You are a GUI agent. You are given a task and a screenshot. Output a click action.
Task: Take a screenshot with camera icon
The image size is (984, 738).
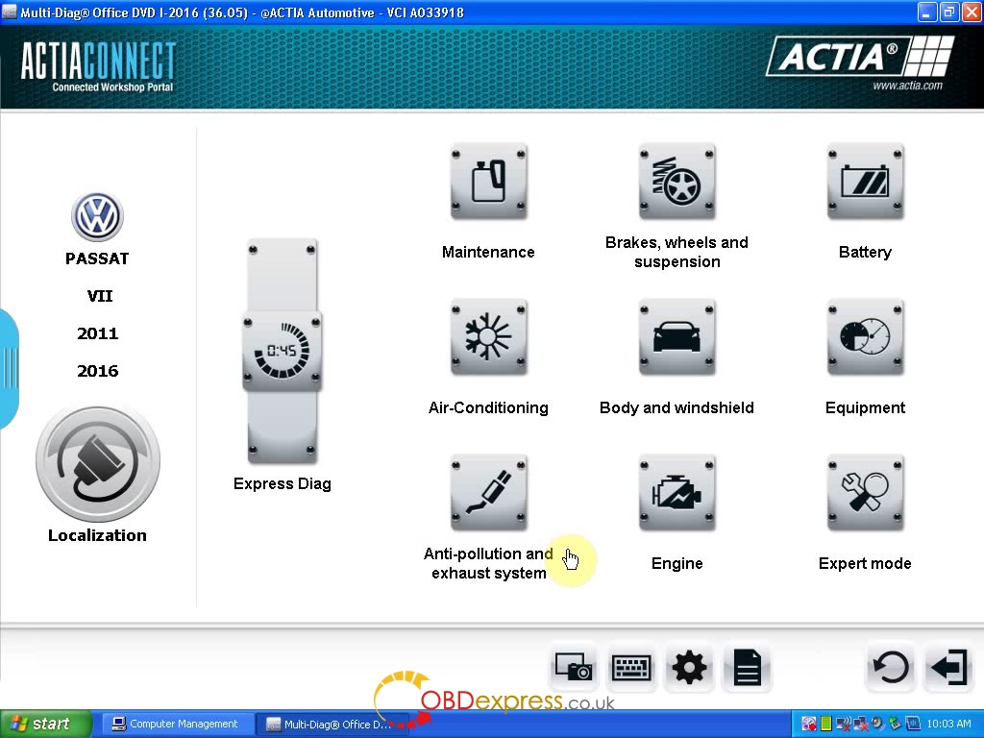tap(574, 667)
